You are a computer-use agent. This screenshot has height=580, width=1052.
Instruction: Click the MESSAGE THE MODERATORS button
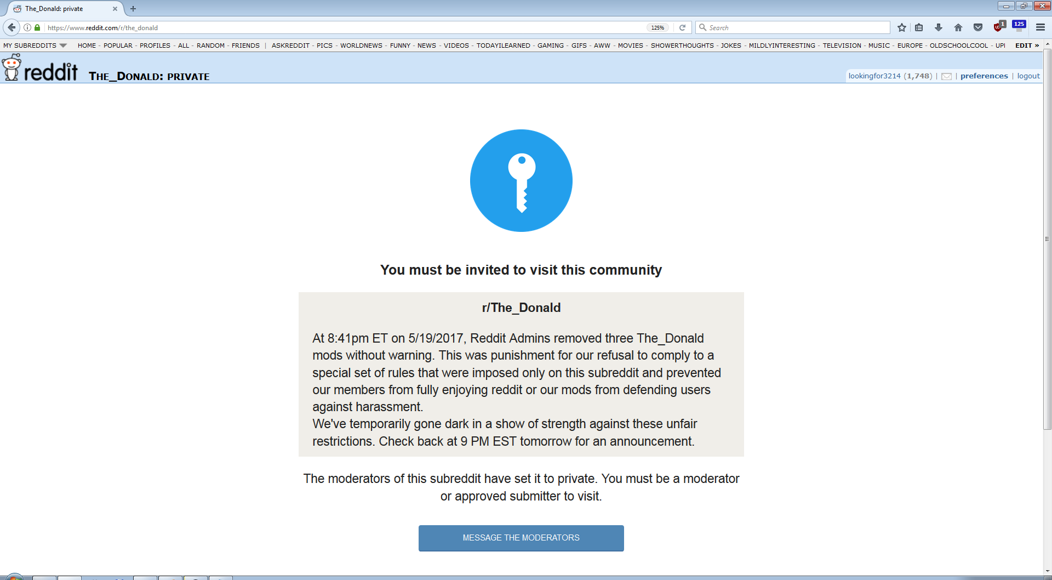(521, 538)
